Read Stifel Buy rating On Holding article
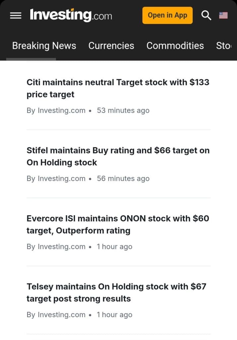Viewport: 237px width, 340px height. [118, 156]
